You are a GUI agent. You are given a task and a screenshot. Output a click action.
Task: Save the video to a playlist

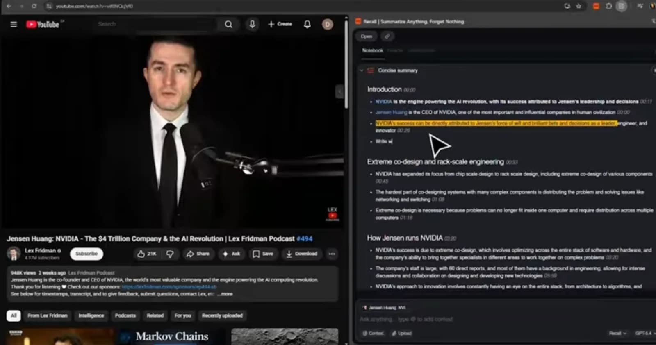(263, 254)
